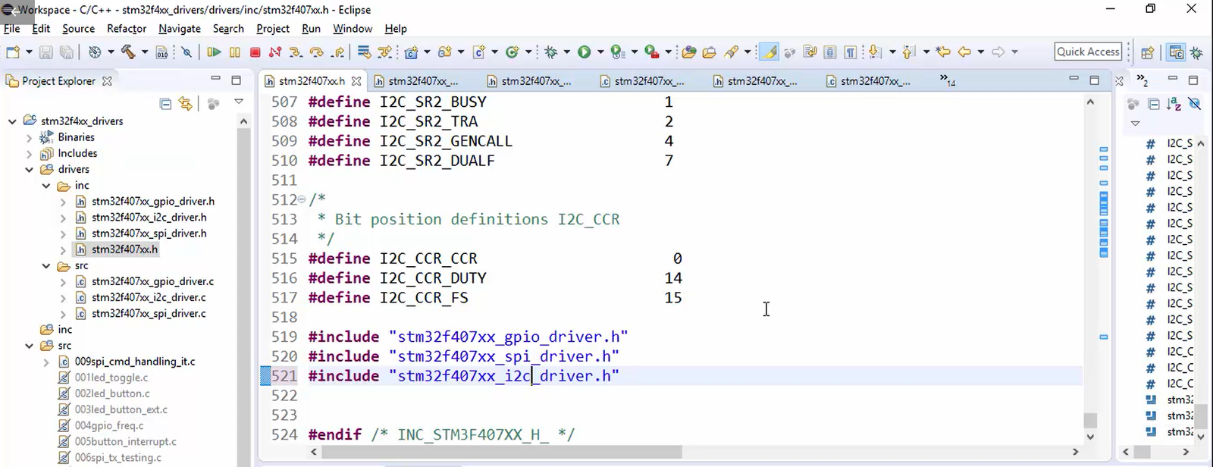
Task: Click the editor horizontal scrollbar thumb
Action: pyautogui.click(x=502, y=452)
